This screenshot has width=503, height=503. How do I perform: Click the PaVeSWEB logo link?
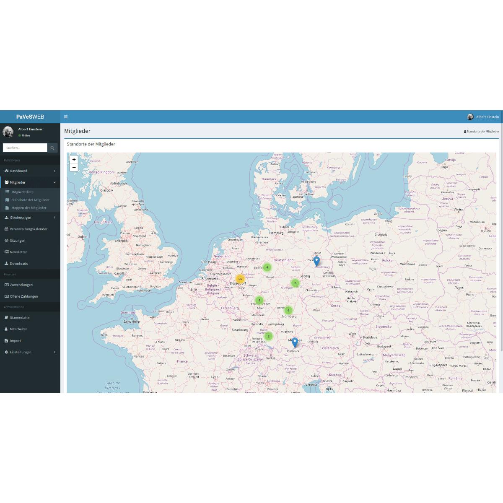tap(30, 117)
